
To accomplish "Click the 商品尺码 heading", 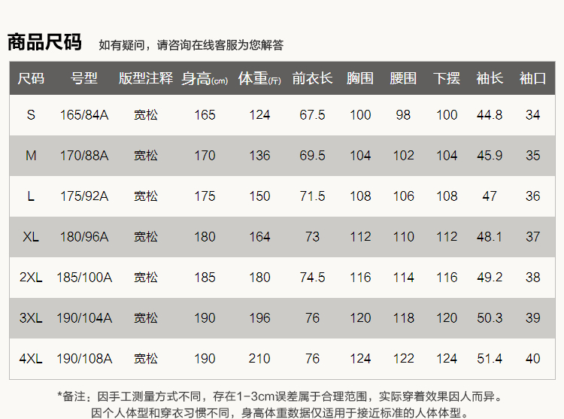I will [x=44, y=42].
